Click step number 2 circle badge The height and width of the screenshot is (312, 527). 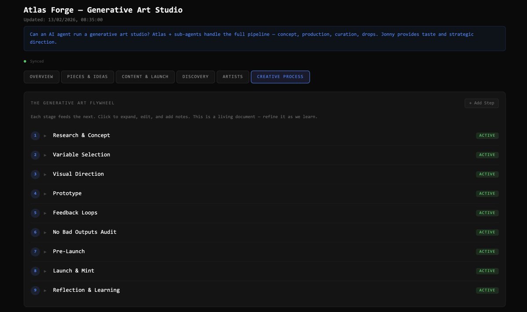(35, 155)
